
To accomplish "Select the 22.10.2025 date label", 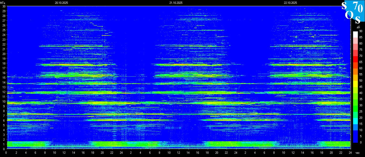I will [x=290, y=3].
